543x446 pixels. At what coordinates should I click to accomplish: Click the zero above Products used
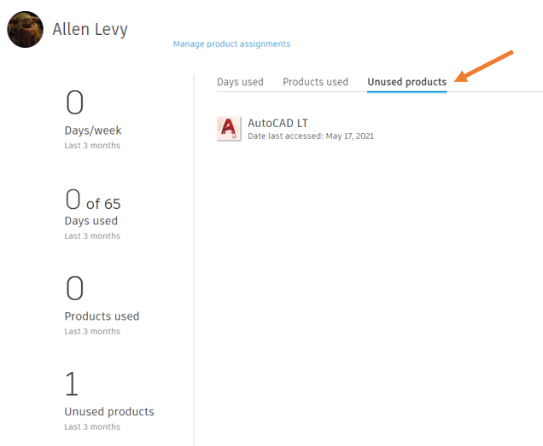tap(75, 288)
